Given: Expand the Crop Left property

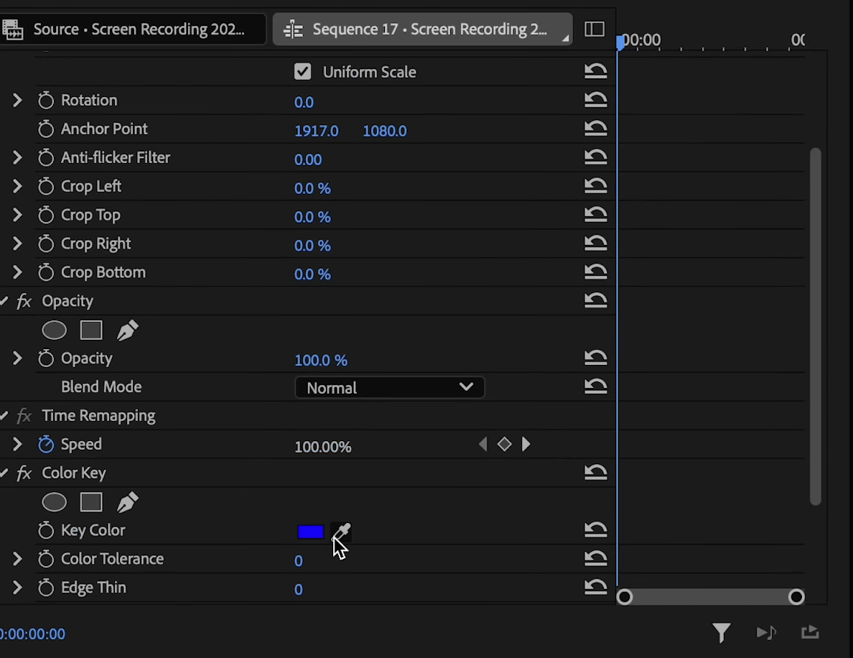Looking at the screenshot, I should point(17,186).
